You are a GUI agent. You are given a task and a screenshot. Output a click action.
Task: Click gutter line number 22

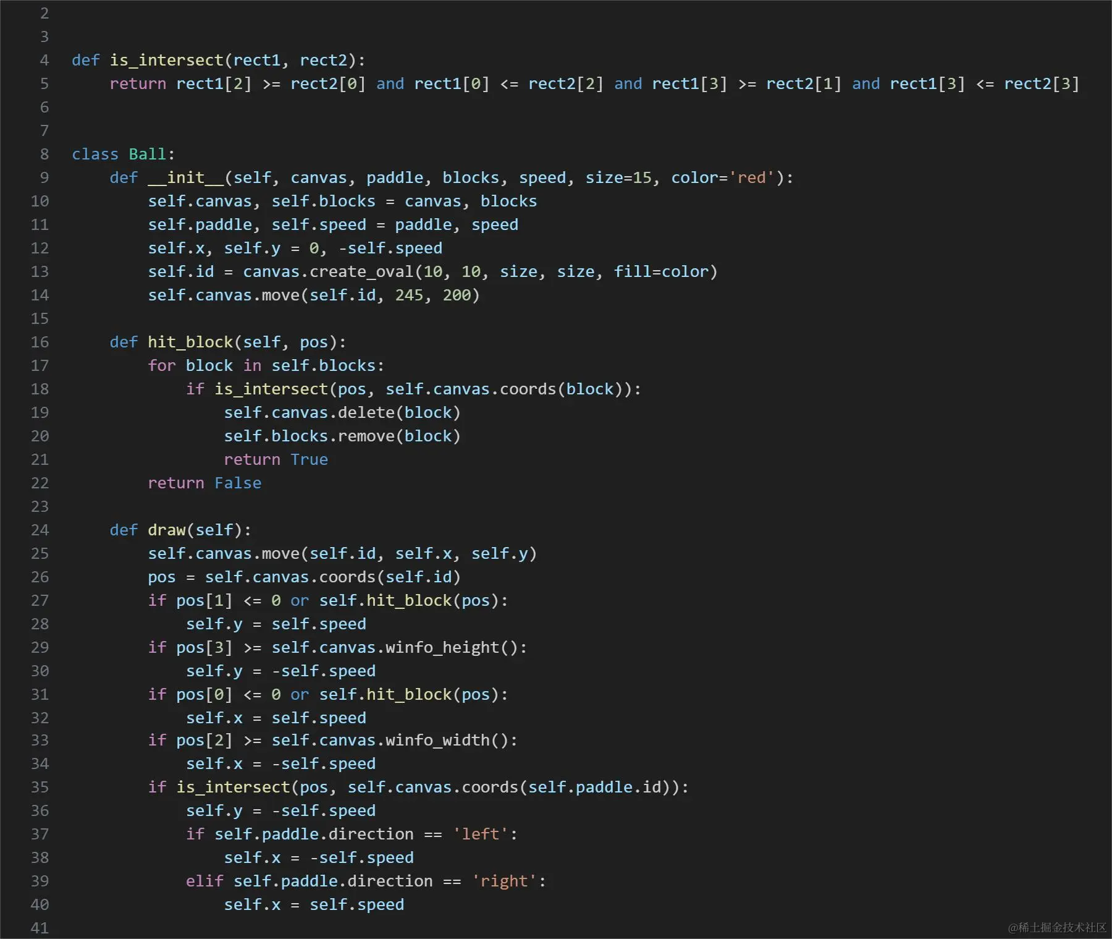click(x=40, y=483)
